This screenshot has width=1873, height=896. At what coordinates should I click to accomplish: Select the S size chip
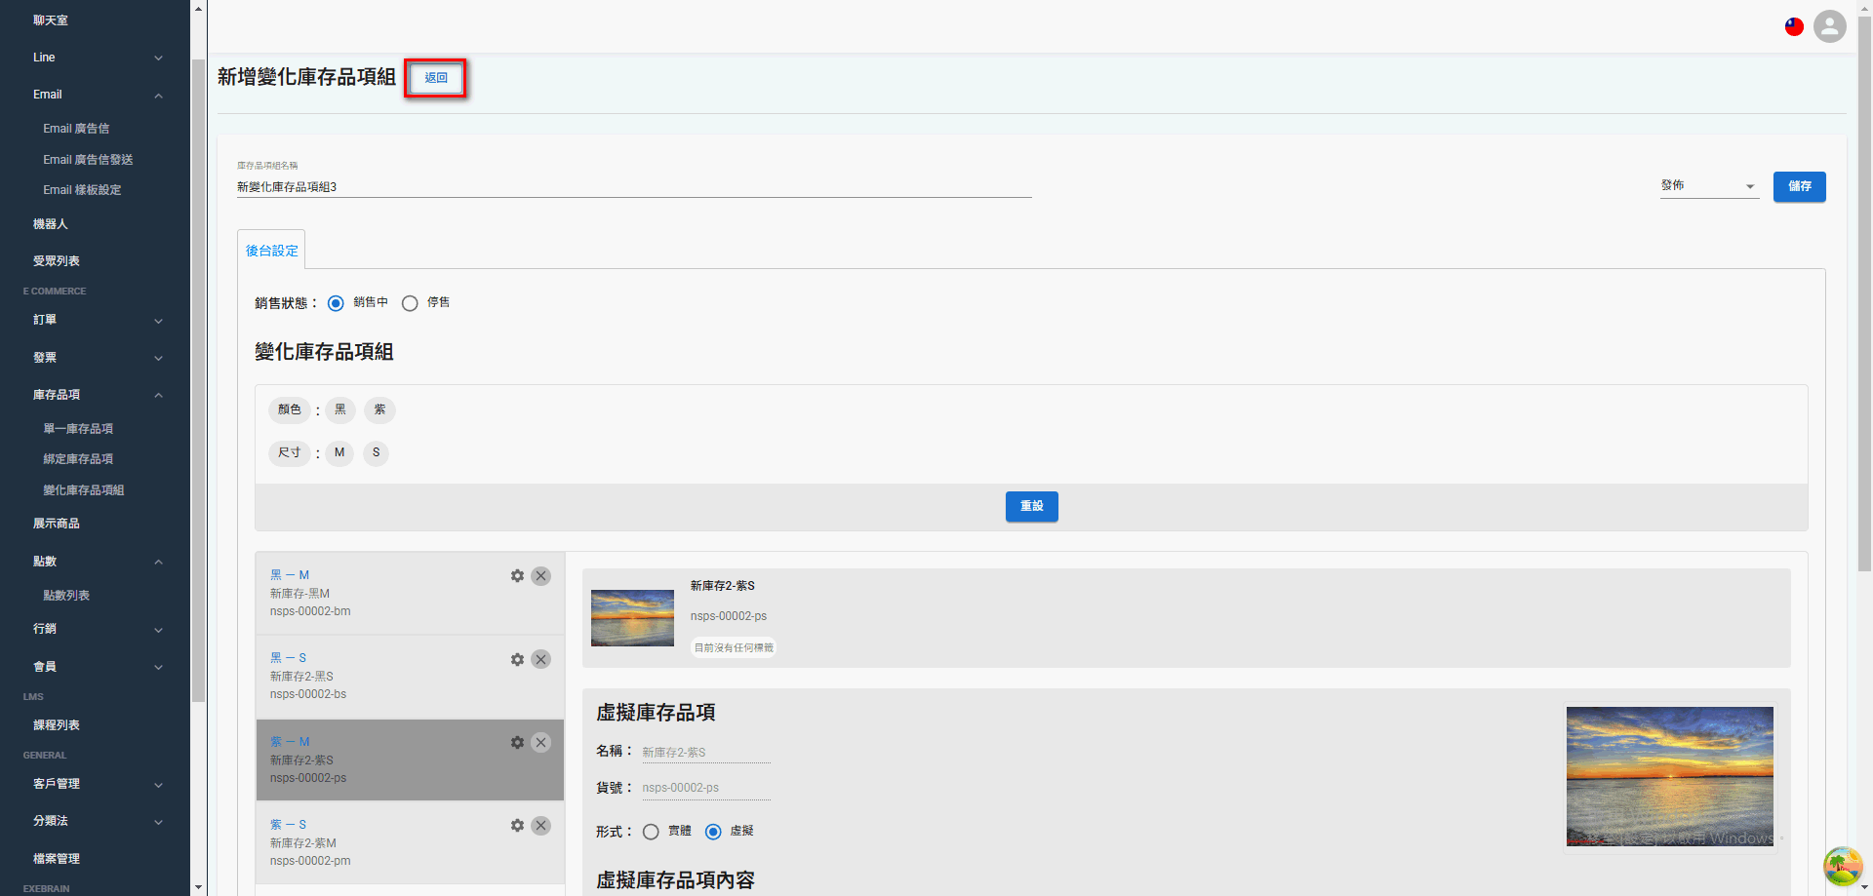tap(376, 453)
